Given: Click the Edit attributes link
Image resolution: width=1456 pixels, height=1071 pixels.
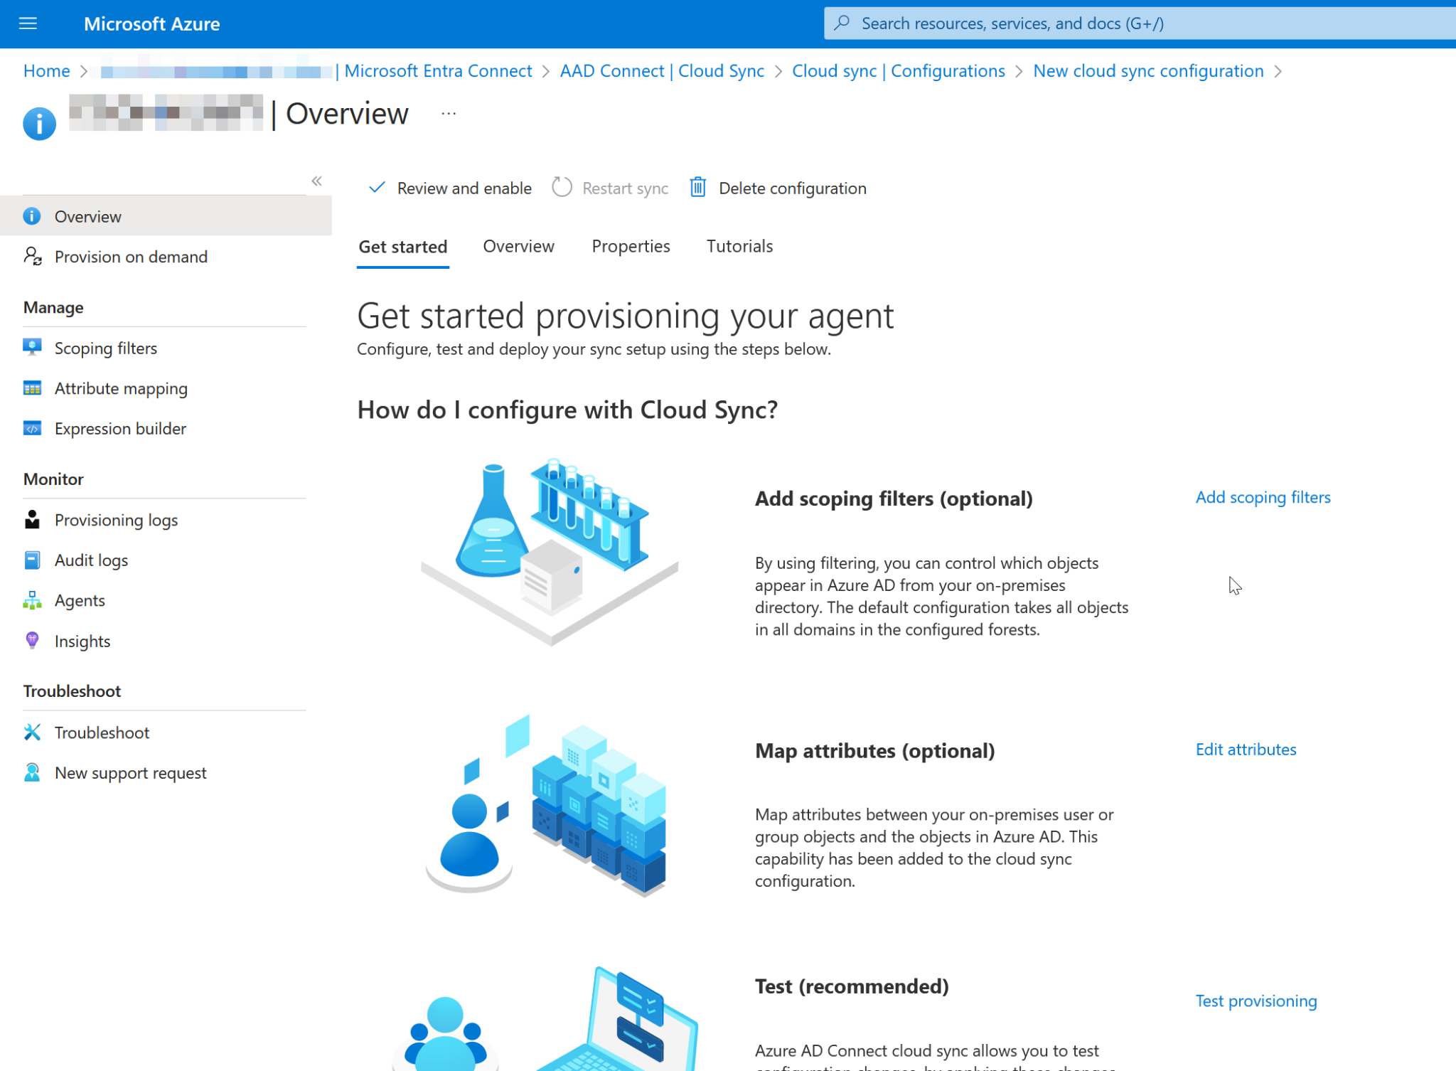Looking at the screenshot, I should point(1245,749).
